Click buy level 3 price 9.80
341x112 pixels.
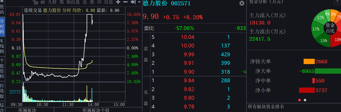coord(189,98)
